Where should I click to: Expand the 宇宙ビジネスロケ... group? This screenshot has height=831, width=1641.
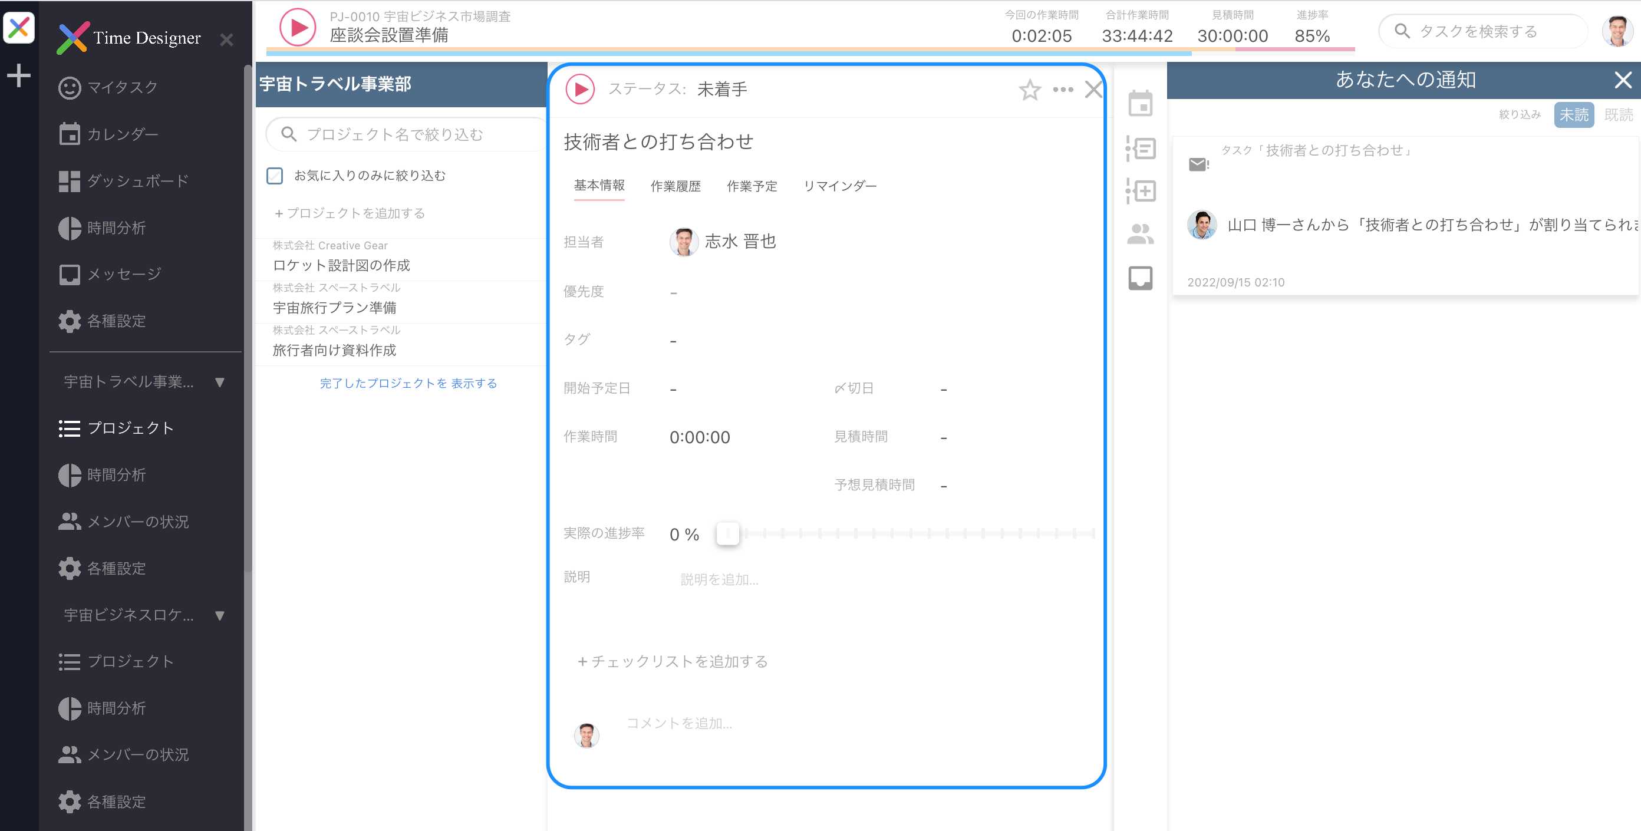(219, 615)
